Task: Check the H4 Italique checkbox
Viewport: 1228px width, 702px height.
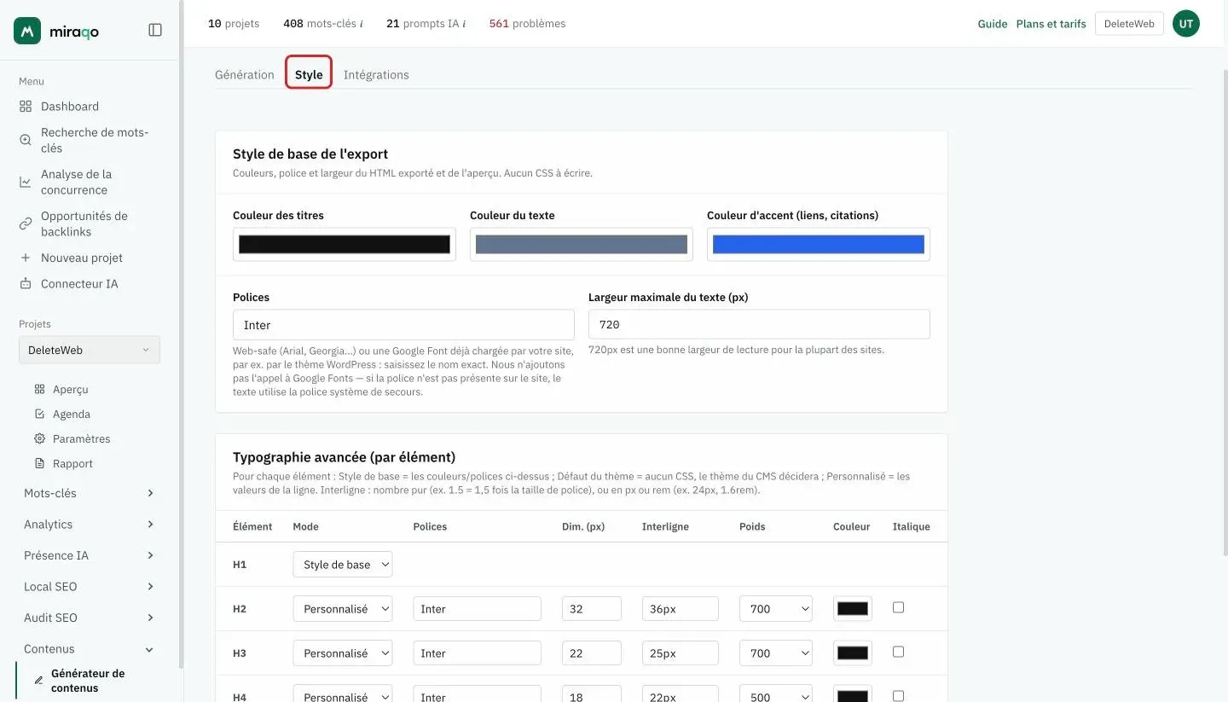Action: [898, 696]
